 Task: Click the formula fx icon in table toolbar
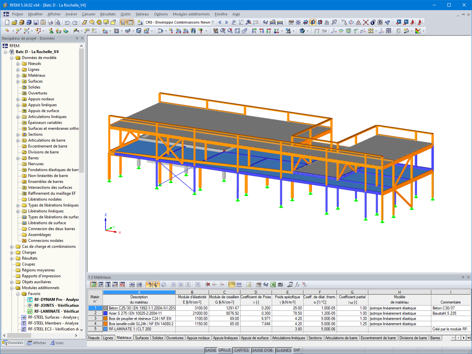[297, 285]
